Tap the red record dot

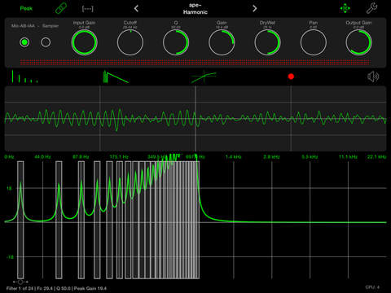[291, 77]
